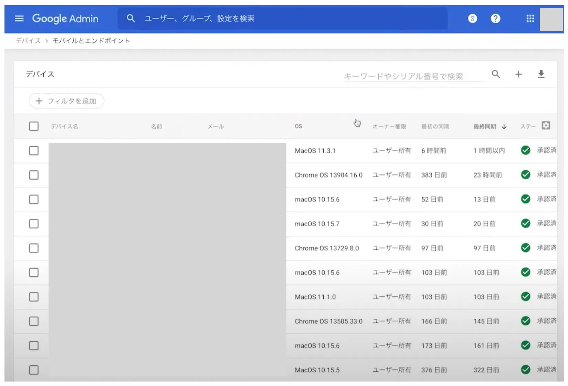568x386 pixels.
Task: Check the Chrome OS 13729.8.0 row checkbox
Action: tap(34, 248)
